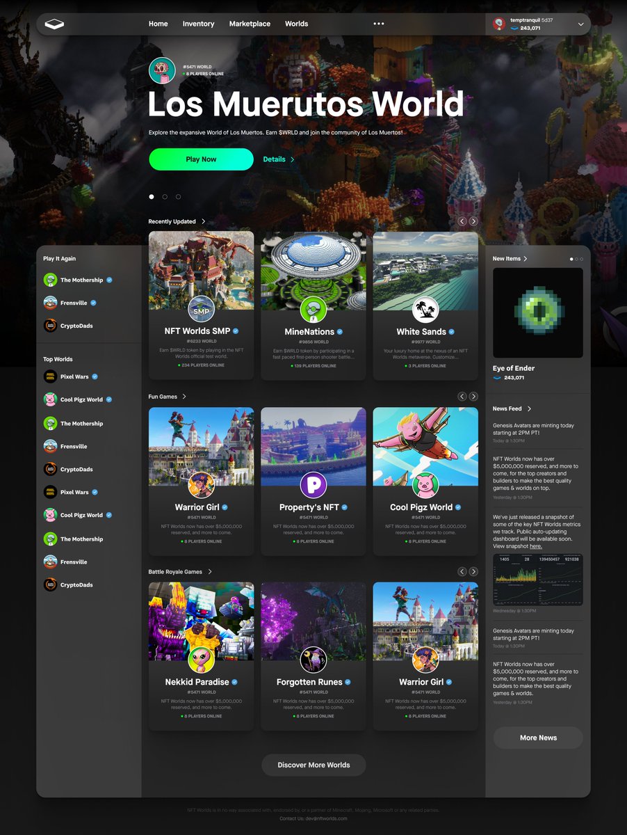Click verified badge next to Nekkid Paradise
627x835 pixels.
pos(235,683)
